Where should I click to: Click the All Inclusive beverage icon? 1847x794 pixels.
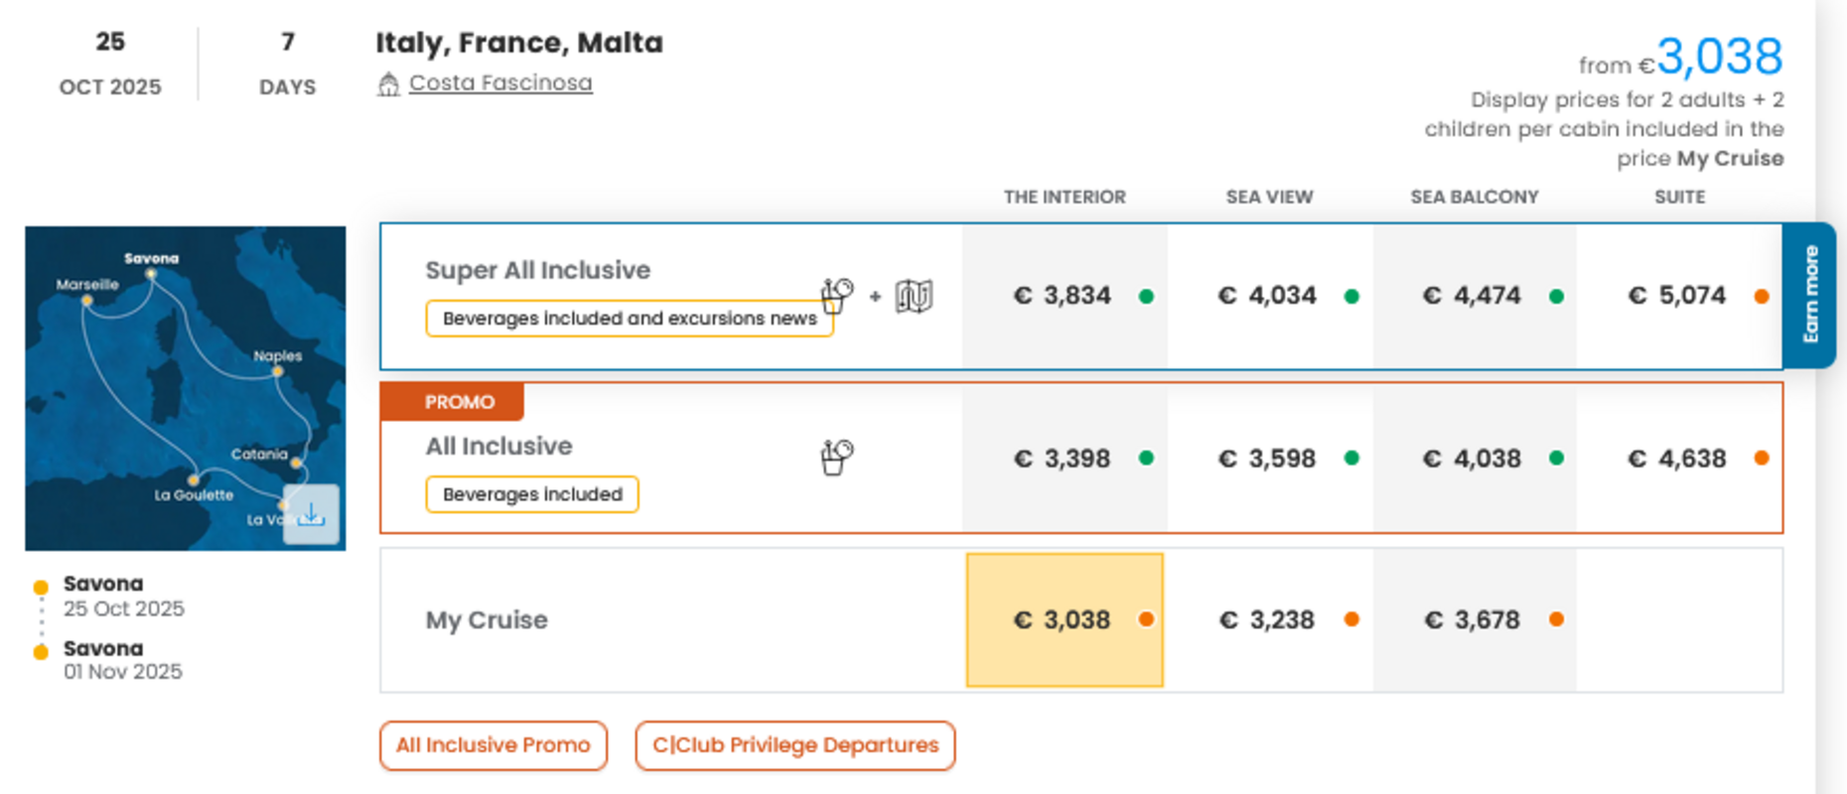tap(836, 458)
